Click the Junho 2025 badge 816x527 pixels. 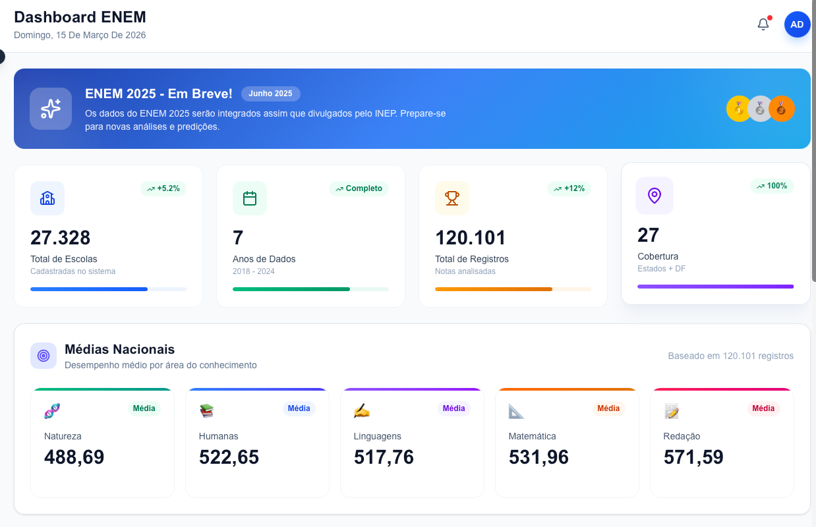pos(270,94)
